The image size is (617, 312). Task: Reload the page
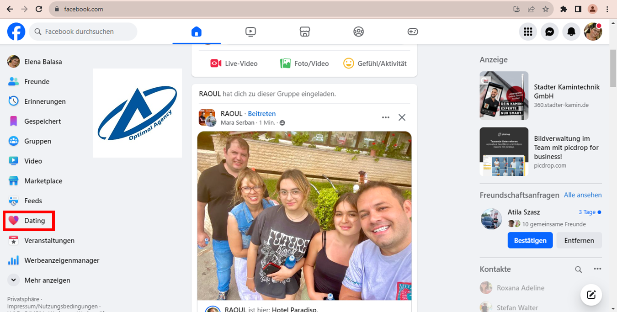point(39,9)
